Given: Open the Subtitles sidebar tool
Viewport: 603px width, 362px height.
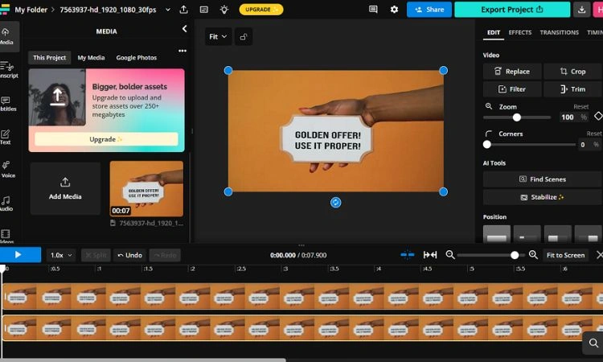Looking at the screenshot, I should pos(7,104).
